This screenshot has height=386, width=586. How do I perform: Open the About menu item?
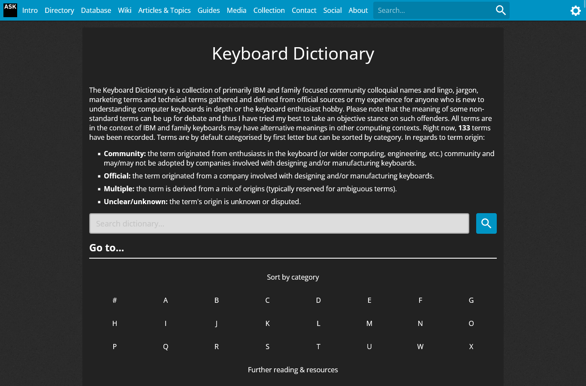tap(358, 10)
